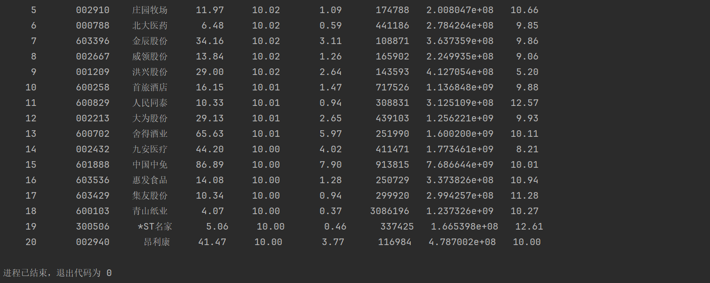The width and height of the screenshot is (710, 283).
Task: Select amount 7.686644e+09
Action: pos(460,164)
